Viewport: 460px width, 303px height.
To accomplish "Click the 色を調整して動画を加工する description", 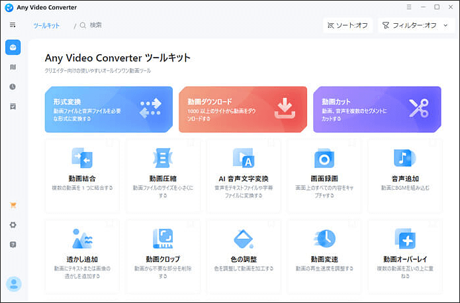I will [x=244, y=269].
